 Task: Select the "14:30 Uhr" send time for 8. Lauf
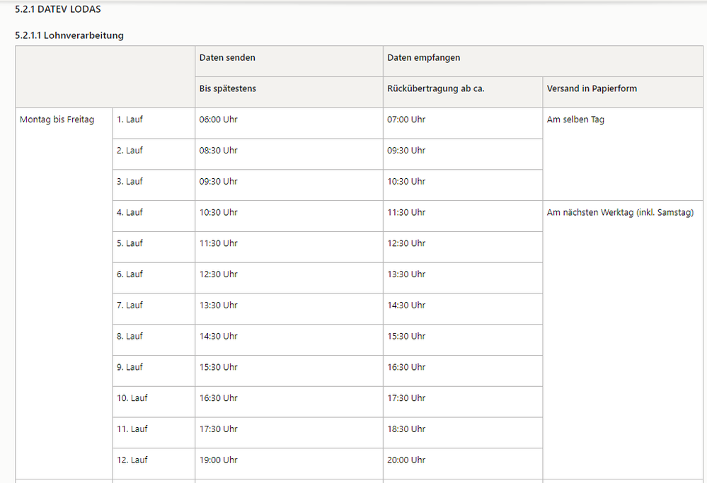tap(218, 336)
